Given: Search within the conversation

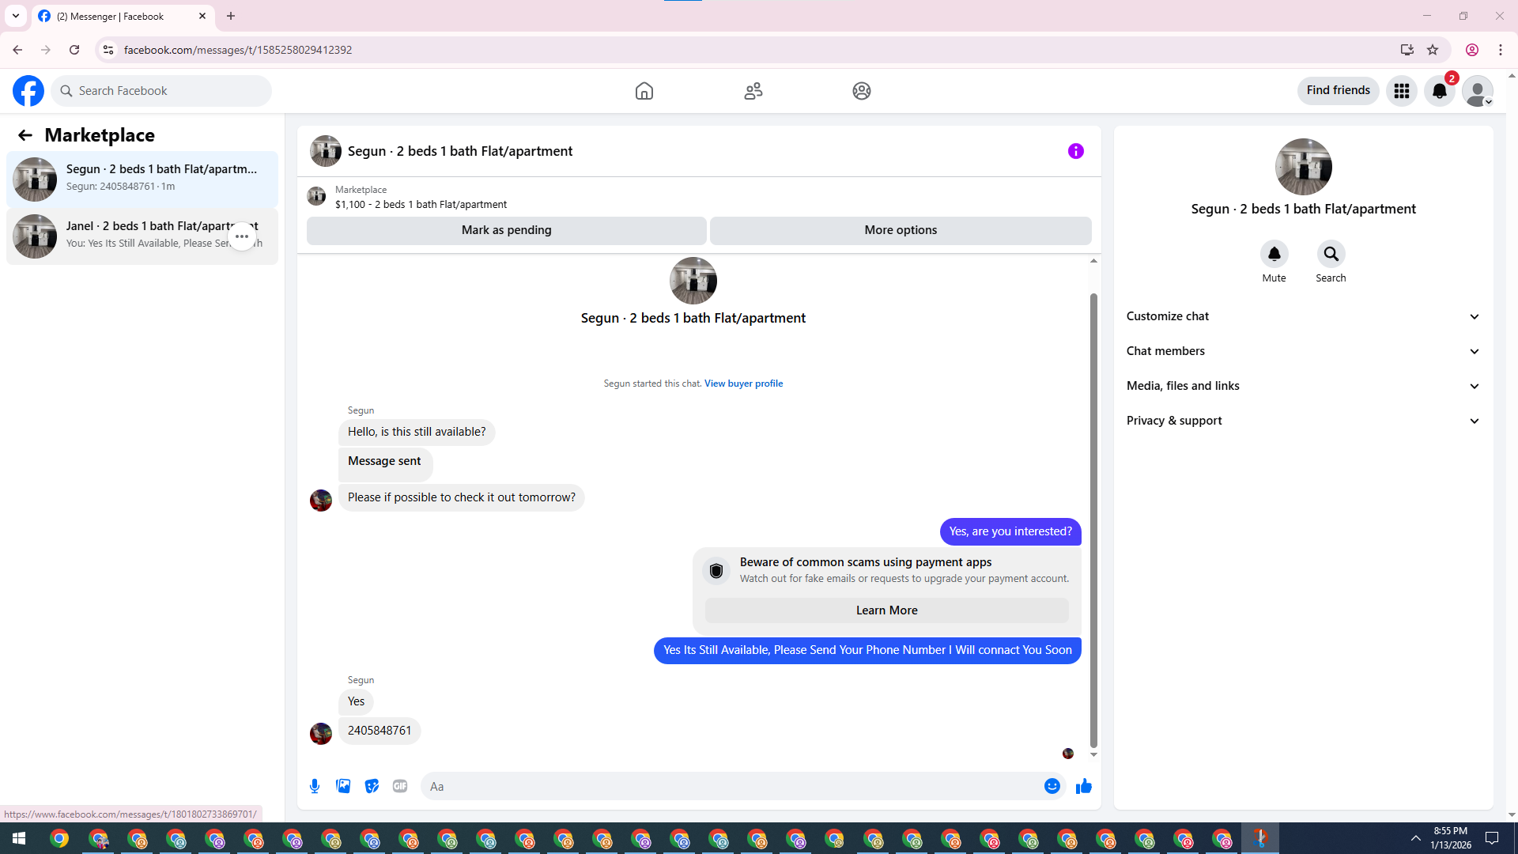Looking at the screenshot, I should pyautogui.click(x=1331, y=255).
